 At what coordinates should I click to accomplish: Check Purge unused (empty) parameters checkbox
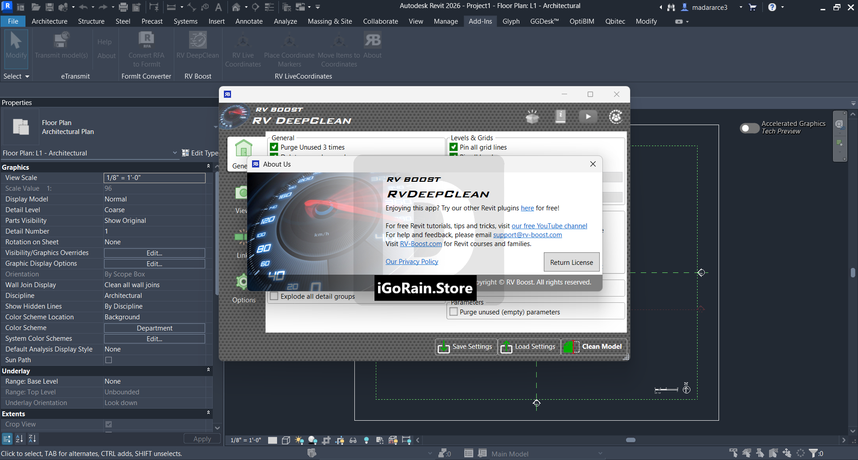pos(454,312)
